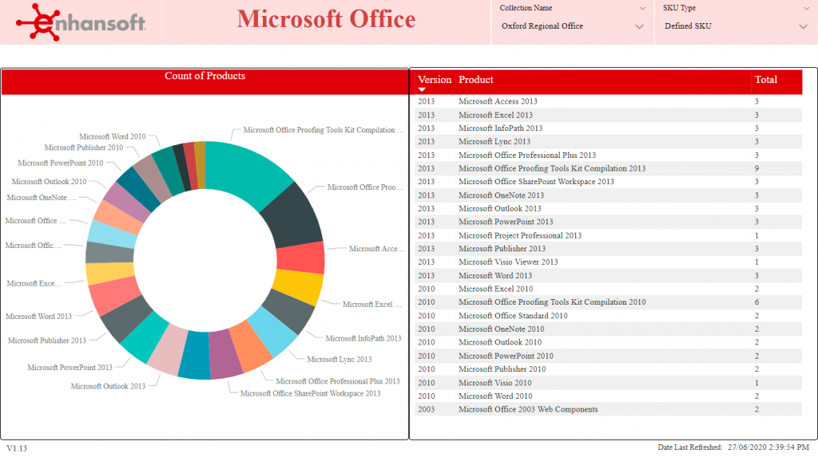818x457 pixels.
Task: Click the total value 6 for Proofing Tools 2010
Action: click(x=756, y=302)
